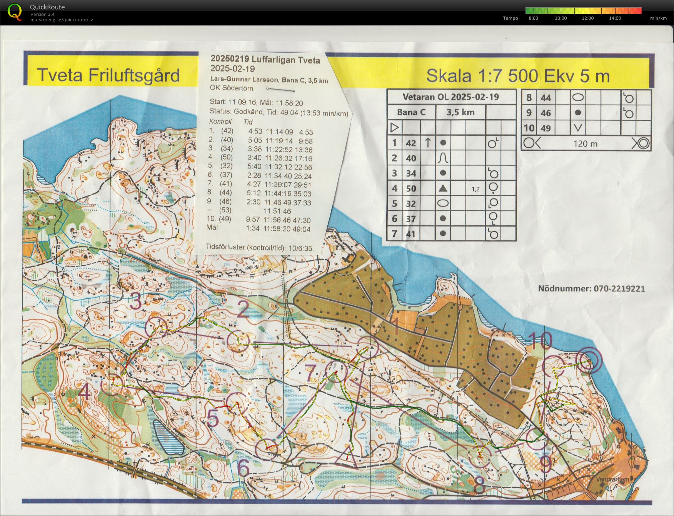Select the '12:00' tempo scale value
The width and height of the screenshot is (674, 516).
pyautogui.click(x=587, y=18)
